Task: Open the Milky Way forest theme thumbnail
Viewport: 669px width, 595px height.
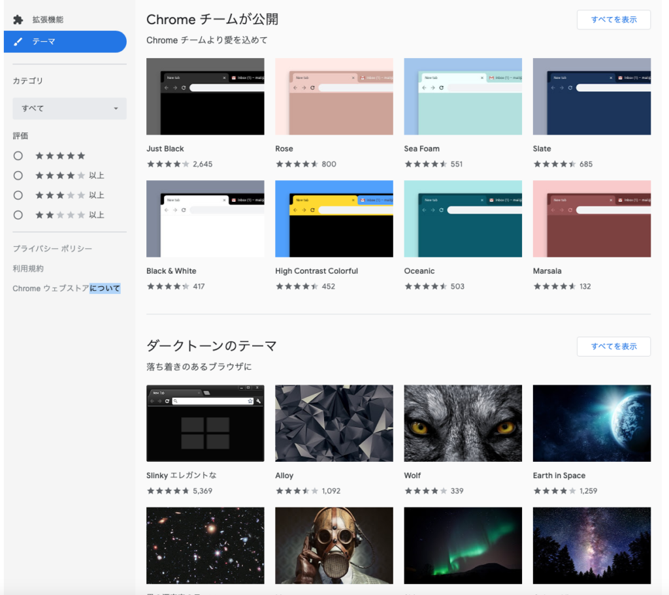Action: [x=592, y=545]
